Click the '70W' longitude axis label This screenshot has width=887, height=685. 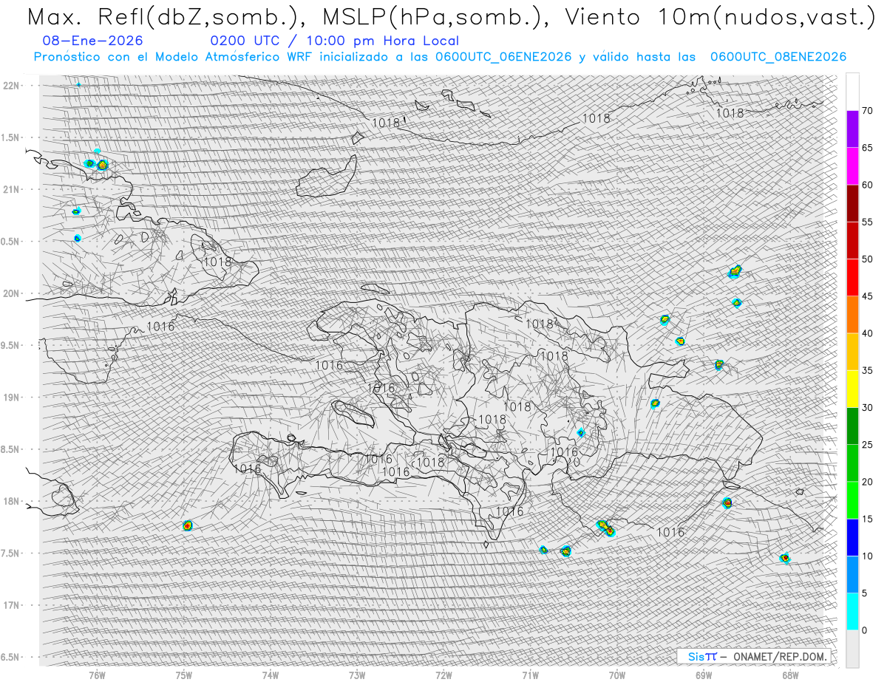616,675
